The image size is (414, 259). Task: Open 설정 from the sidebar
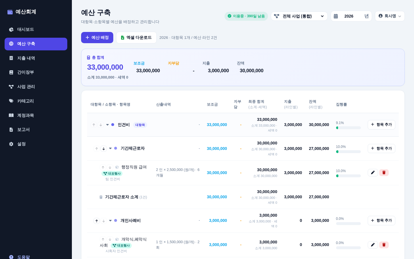pyautogui.click(x=36, y=144)
